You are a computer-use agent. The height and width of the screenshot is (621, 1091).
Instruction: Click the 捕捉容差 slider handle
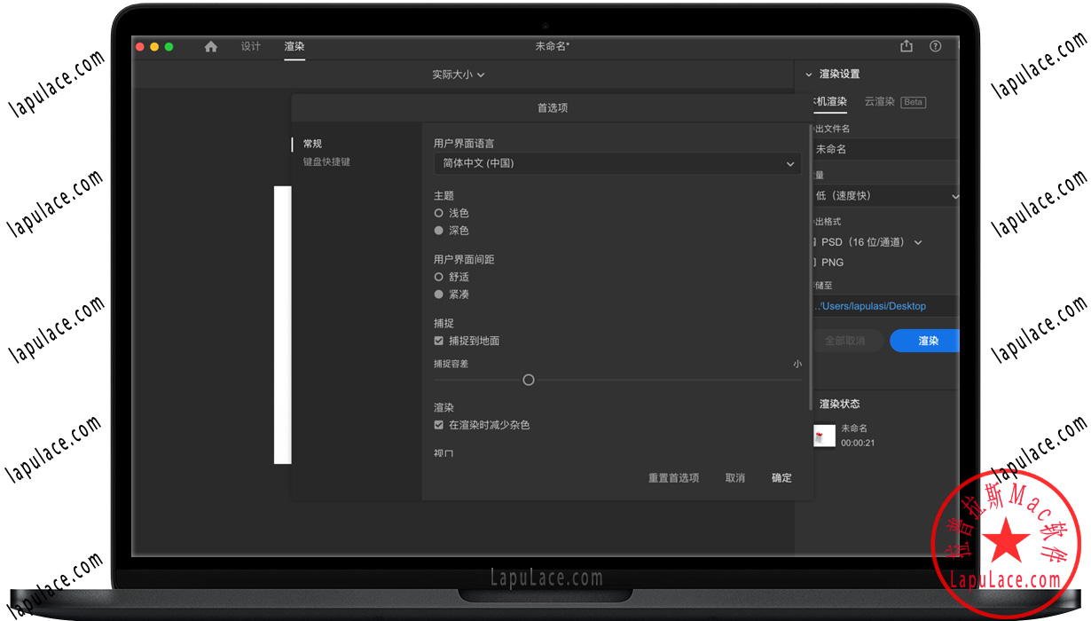[528, 379]
